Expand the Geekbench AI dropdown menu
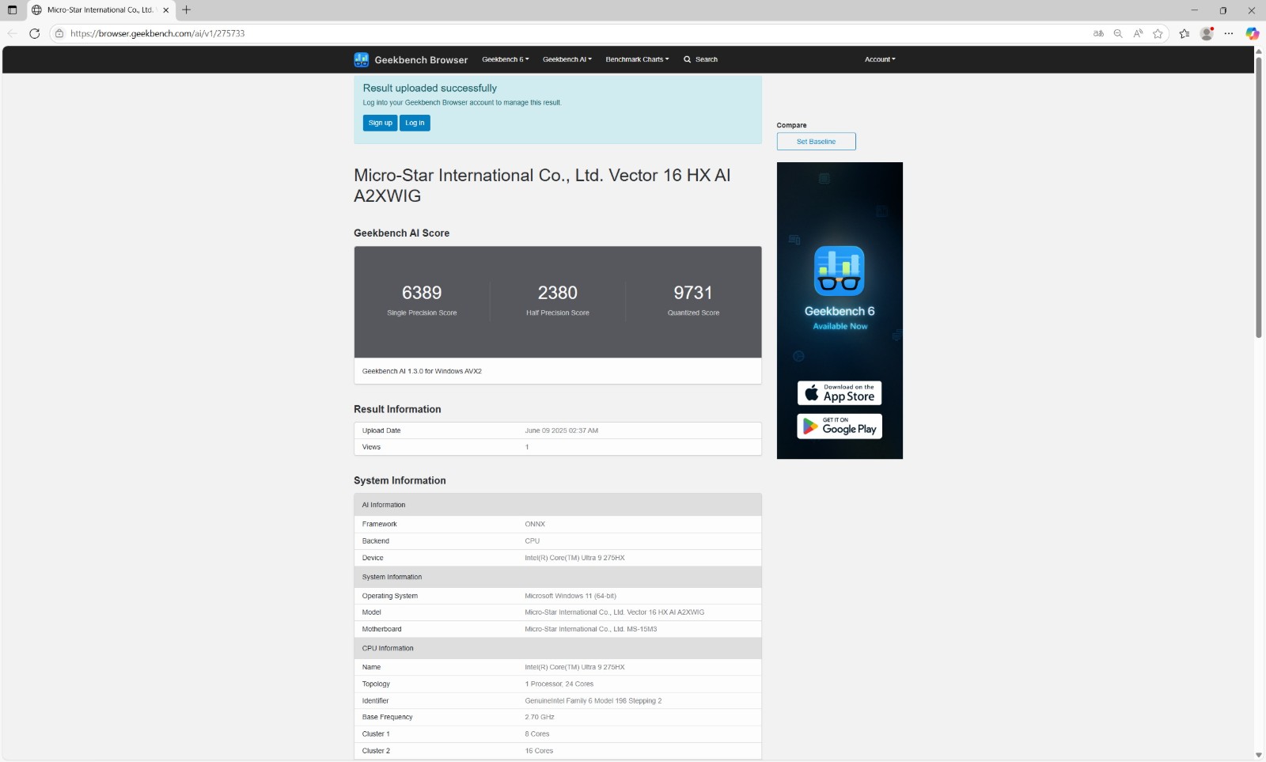1266x762 pixels. pyautogui.click(x=567, y=59)
